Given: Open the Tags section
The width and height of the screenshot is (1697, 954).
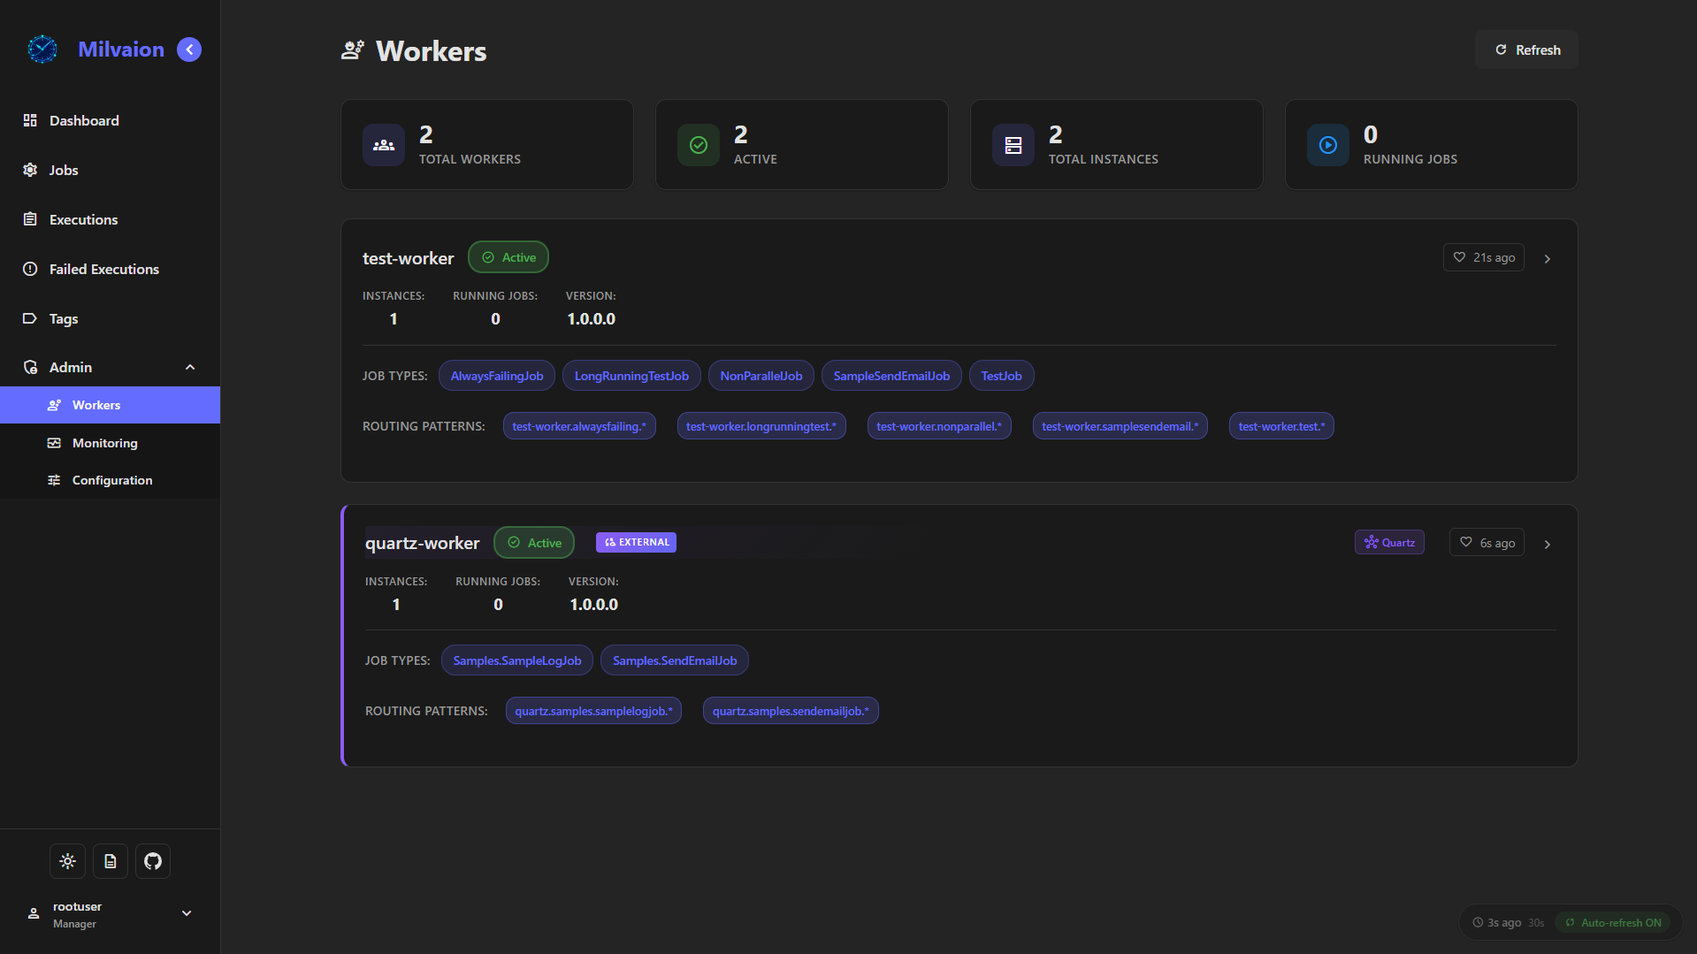Looking at the screenshot, I should [x=62, y=318].
